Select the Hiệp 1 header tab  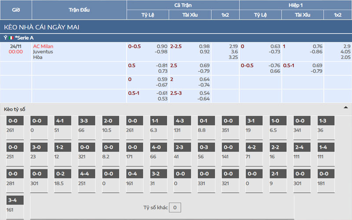295,5
